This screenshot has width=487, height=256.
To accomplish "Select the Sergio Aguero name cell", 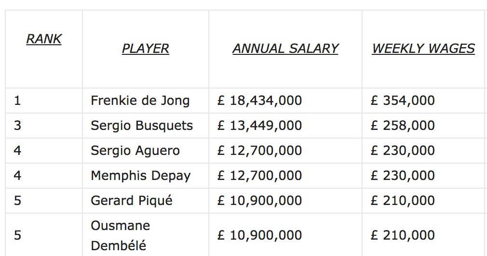I will click(135, 151).
